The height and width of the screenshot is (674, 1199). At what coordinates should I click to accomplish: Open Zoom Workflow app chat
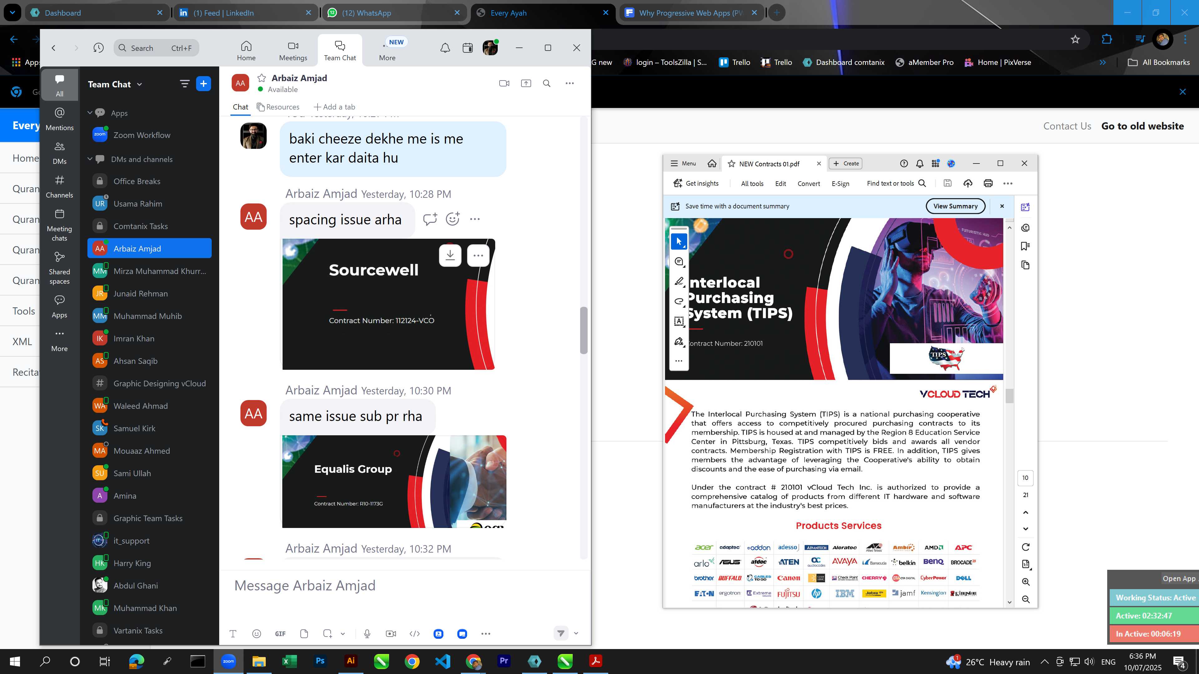(149, 135)
